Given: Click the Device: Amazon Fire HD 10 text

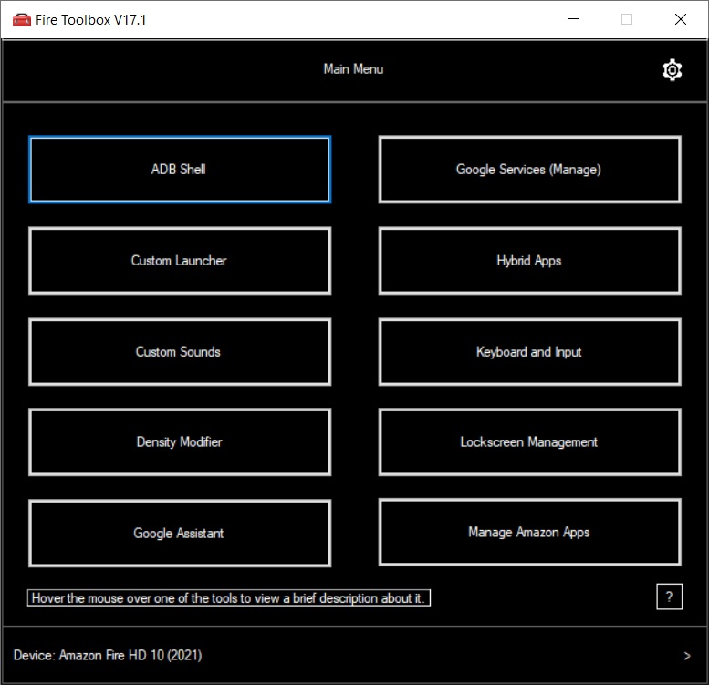Looking at the screenshot, I should (x=108, y=655).
